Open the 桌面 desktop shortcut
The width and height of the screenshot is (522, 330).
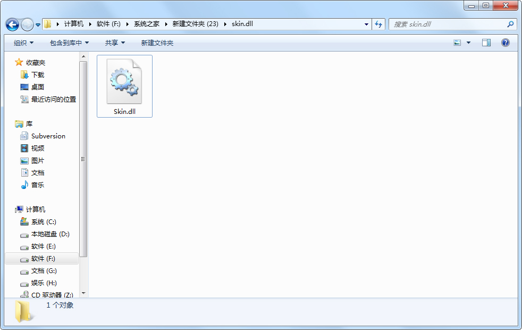37,87
